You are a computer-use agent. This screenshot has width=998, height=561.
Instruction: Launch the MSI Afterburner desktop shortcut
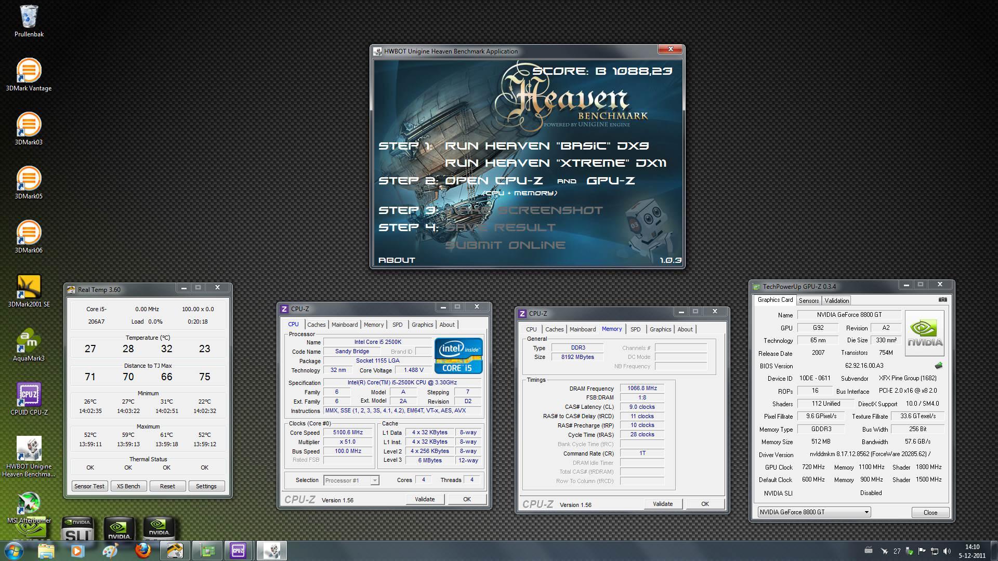(29, 508)
